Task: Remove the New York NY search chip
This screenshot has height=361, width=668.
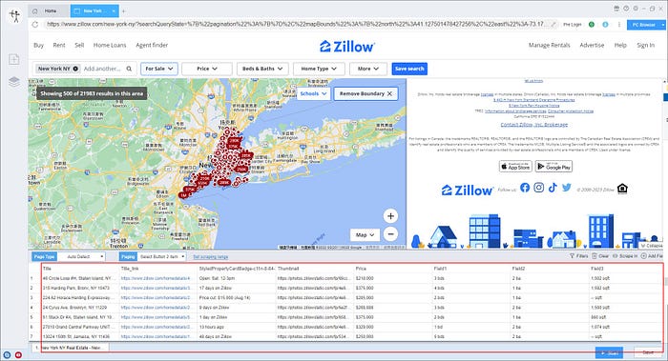Action: (x=75, y=69)
